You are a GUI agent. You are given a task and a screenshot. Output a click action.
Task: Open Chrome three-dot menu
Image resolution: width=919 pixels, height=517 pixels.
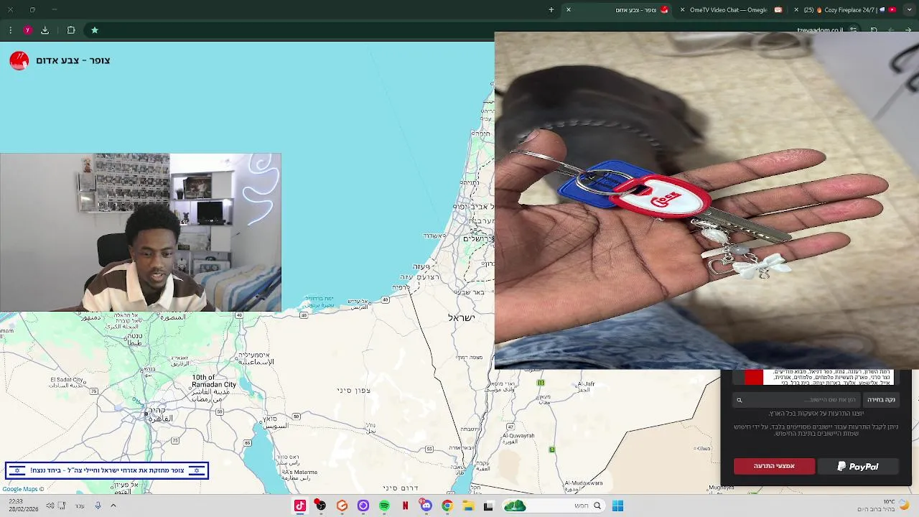pos(10,30)
